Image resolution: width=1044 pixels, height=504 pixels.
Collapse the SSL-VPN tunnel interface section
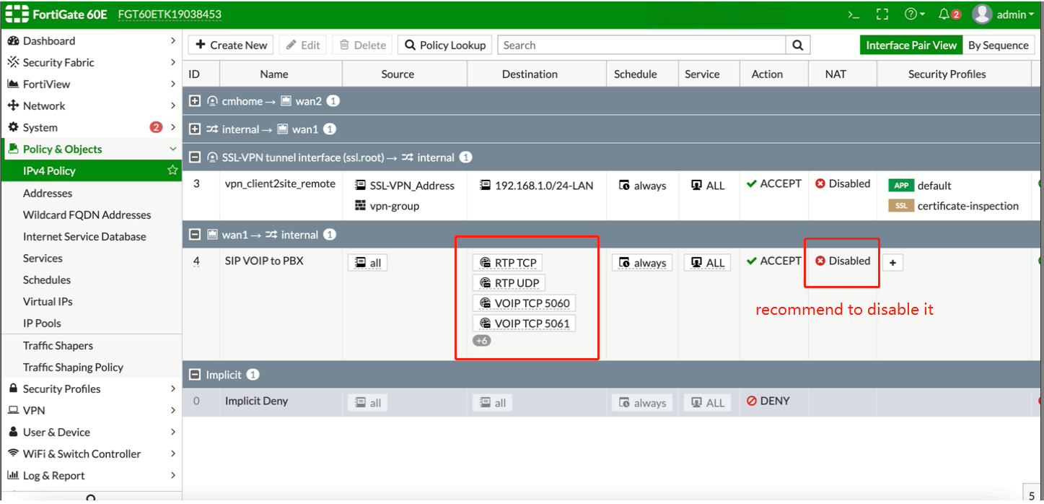[x=194, y=157]
